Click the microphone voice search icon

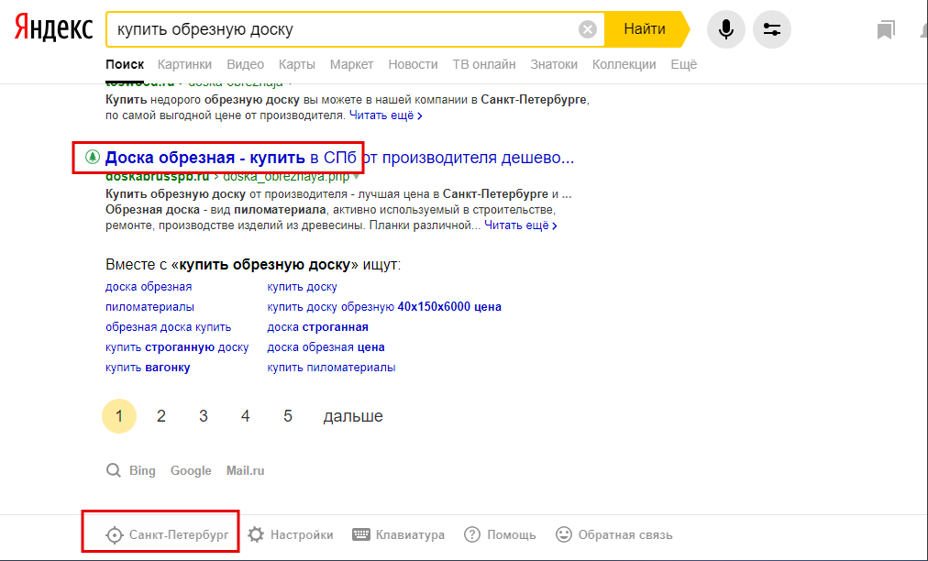point(725,29)
